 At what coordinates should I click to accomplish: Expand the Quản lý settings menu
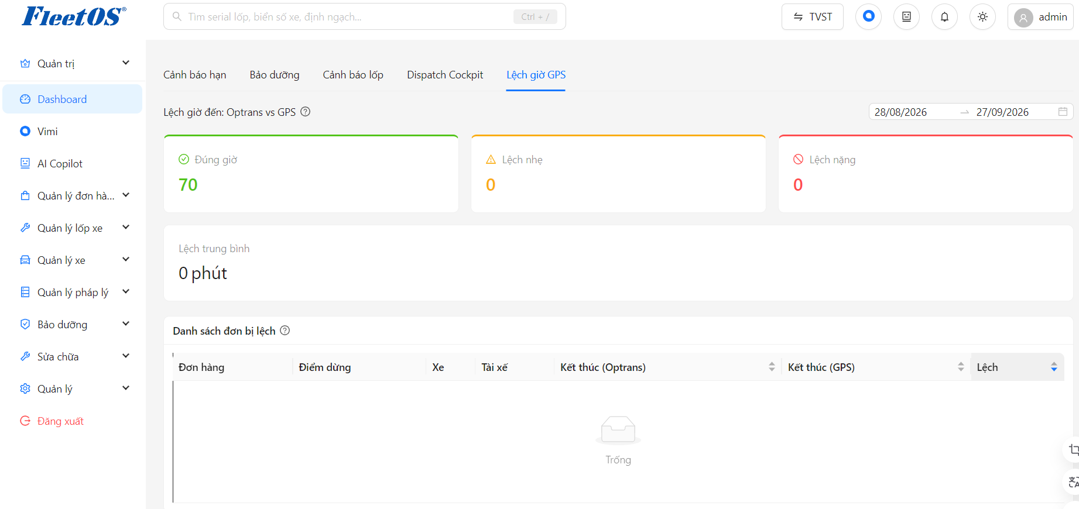[73, 389]
